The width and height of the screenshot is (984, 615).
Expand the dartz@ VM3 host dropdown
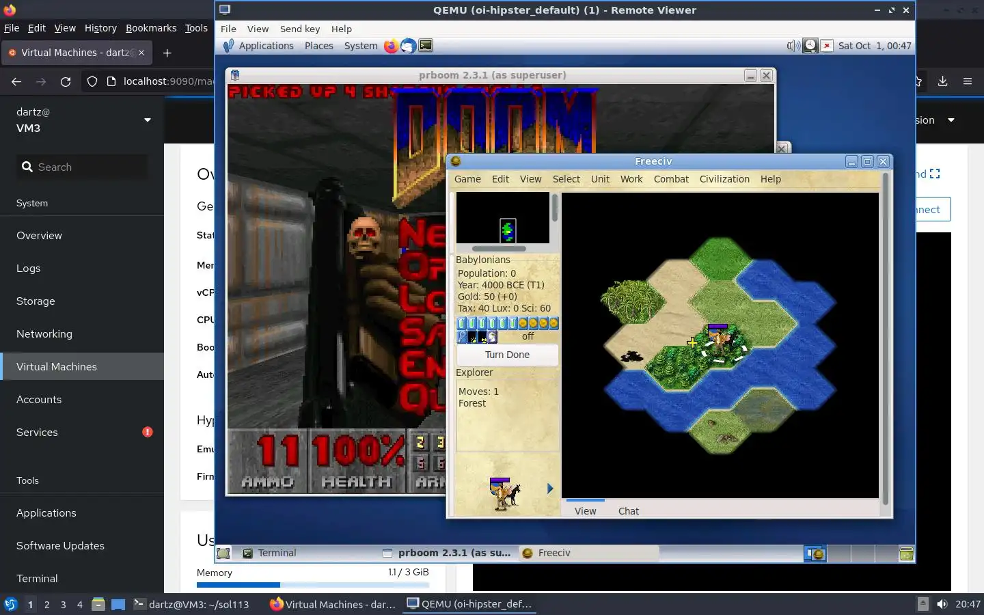point(148,120)
